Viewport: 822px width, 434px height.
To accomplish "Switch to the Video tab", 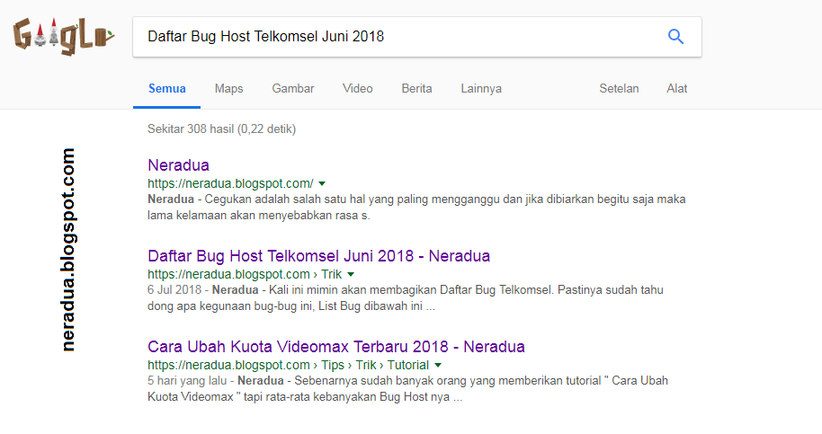I will click(358, 88).
